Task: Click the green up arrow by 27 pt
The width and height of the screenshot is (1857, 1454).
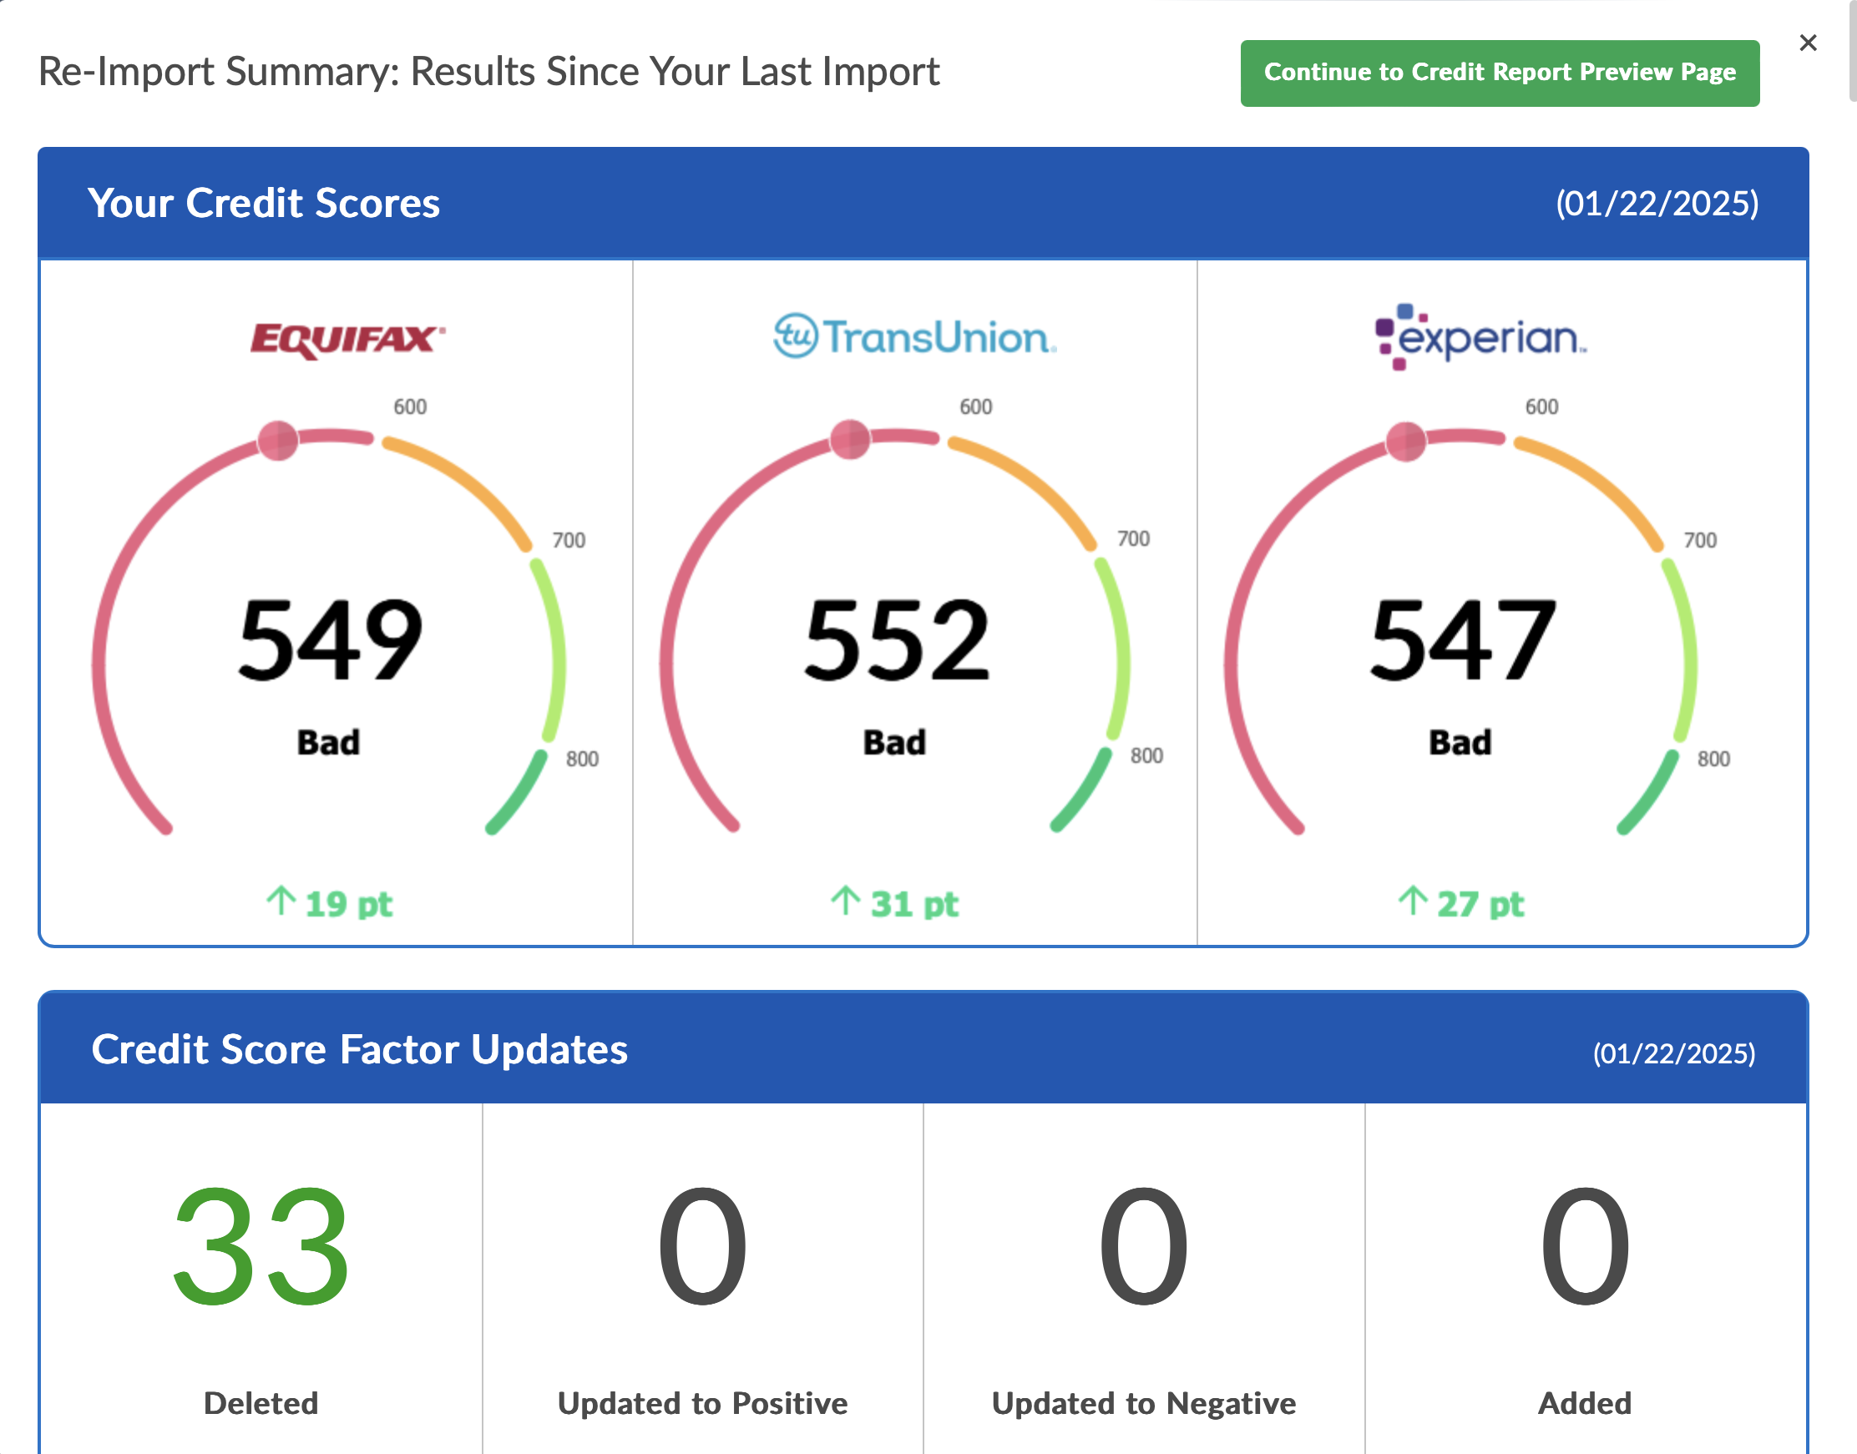Action: pyautogui.click(x=1413, y=901)
